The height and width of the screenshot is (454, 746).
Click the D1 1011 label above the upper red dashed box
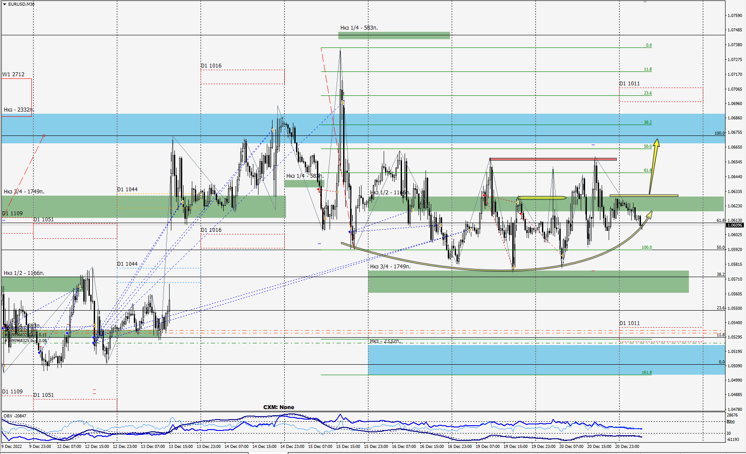click(630, 84)
